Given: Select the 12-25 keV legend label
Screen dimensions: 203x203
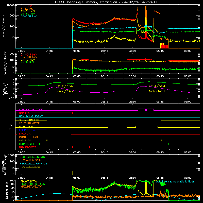Looking at the screenshot, I should pyautogui.click(x=28, y=11).
